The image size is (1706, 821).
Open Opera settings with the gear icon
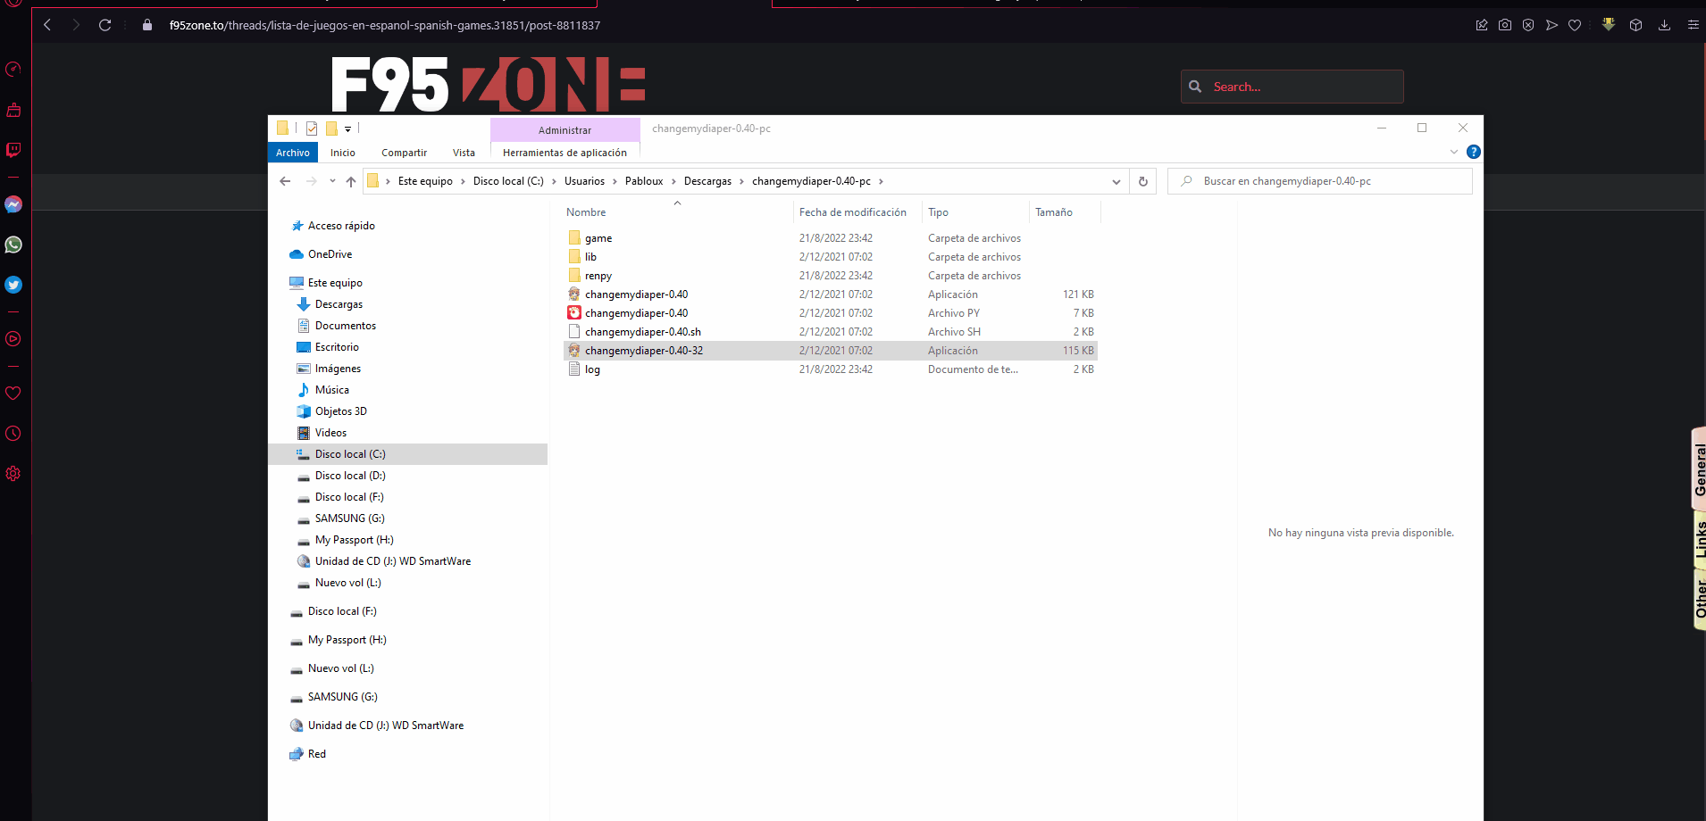(x=13, y=473)
